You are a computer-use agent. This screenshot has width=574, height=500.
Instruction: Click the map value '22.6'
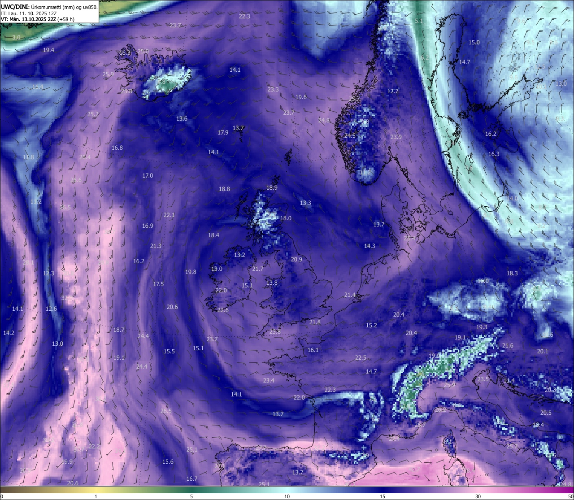(223, 310)
